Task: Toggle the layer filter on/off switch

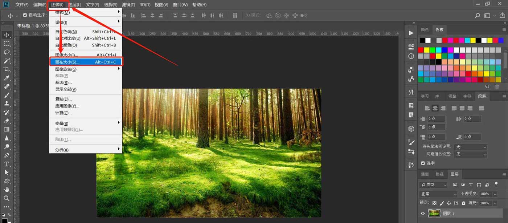Action: pyautogui.click(x=496, y=185)
